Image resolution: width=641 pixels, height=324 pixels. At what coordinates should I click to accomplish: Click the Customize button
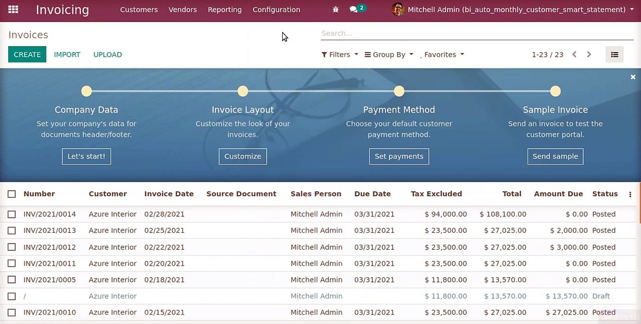[243, 157]
